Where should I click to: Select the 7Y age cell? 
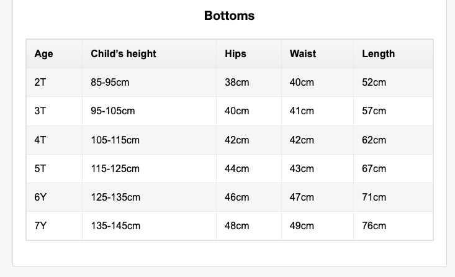tap(40, 225)
